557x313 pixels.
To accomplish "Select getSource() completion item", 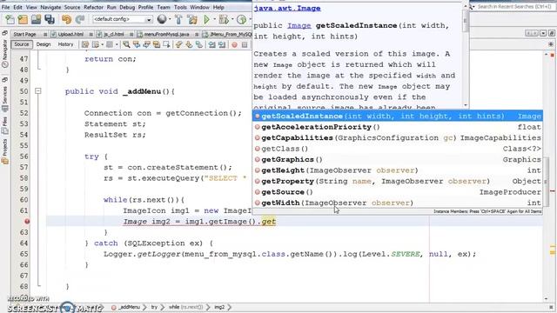I will 398,192.
